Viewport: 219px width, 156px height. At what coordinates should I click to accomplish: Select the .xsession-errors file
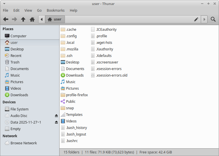[x=106, y=69]
